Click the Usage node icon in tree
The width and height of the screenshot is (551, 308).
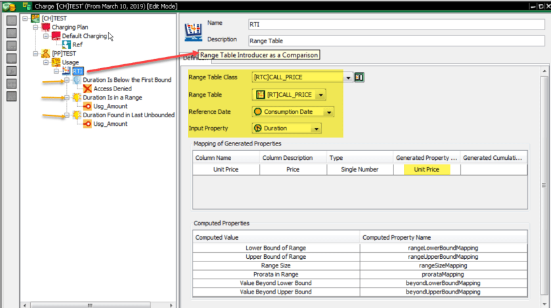click(56, 62)
